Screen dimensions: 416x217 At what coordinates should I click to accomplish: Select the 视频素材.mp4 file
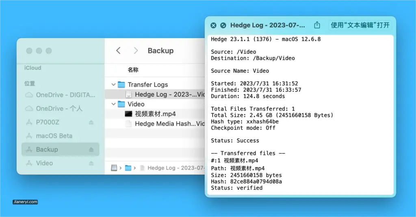point(155,114)
